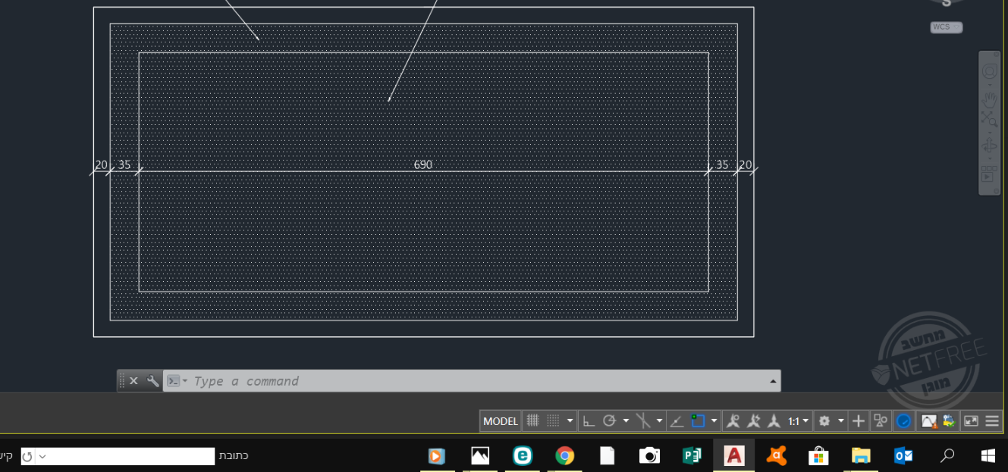Select the right 35 dimension text

pyautogui.click(x=722, y=164)
